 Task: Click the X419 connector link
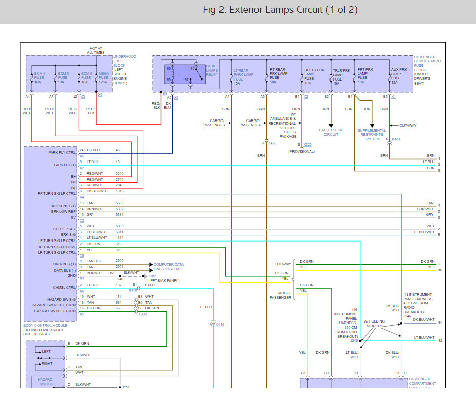pos(220,324)
